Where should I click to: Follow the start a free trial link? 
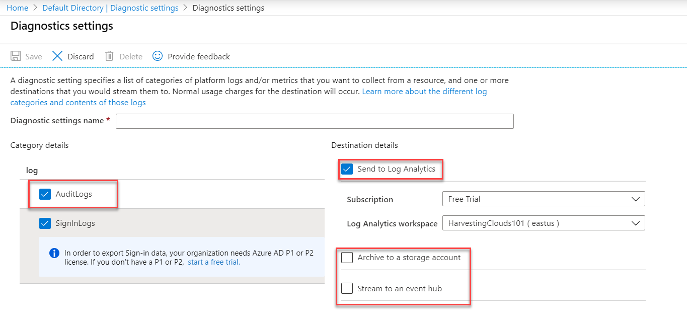pyautogui.click(x=214, y=262)
